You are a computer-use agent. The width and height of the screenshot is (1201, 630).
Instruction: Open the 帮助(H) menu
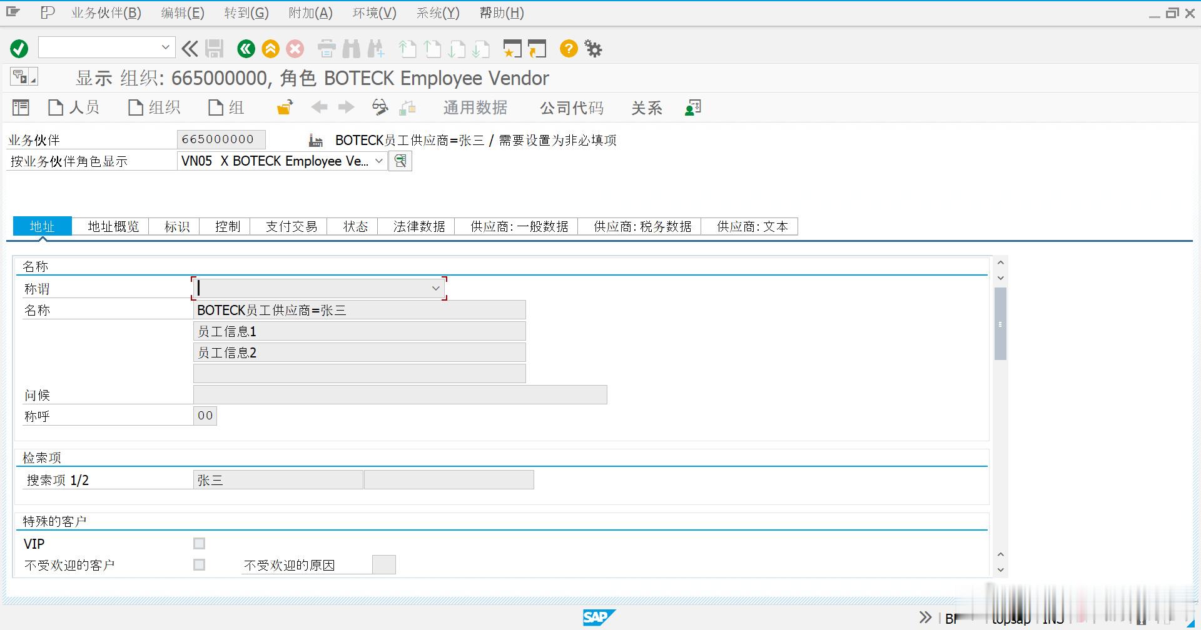pos(502,12)
